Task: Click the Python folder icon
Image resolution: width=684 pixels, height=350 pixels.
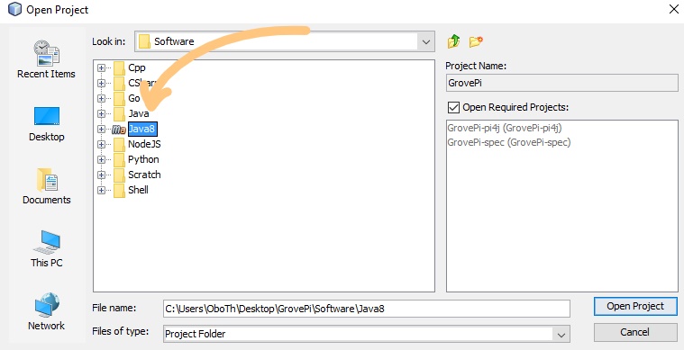Action: [x=119, y=159]
